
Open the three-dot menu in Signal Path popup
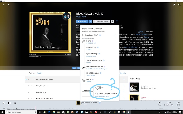tap(115, 35)
